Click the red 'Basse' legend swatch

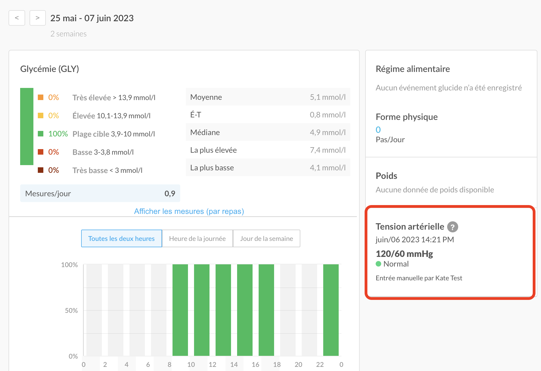[x=41, y=152]
